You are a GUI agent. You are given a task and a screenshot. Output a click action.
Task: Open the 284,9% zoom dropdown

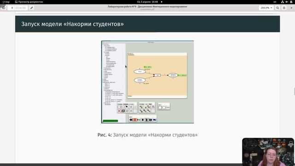266,8
